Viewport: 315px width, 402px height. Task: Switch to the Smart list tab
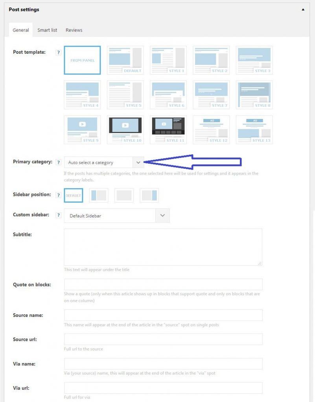click(47, 30)
